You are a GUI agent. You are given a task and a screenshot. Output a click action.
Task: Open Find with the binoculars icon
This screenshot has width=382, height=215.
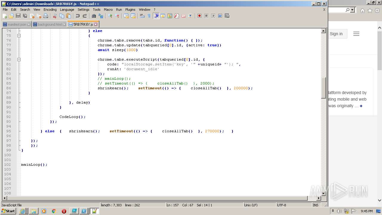(x=94, y=16)
